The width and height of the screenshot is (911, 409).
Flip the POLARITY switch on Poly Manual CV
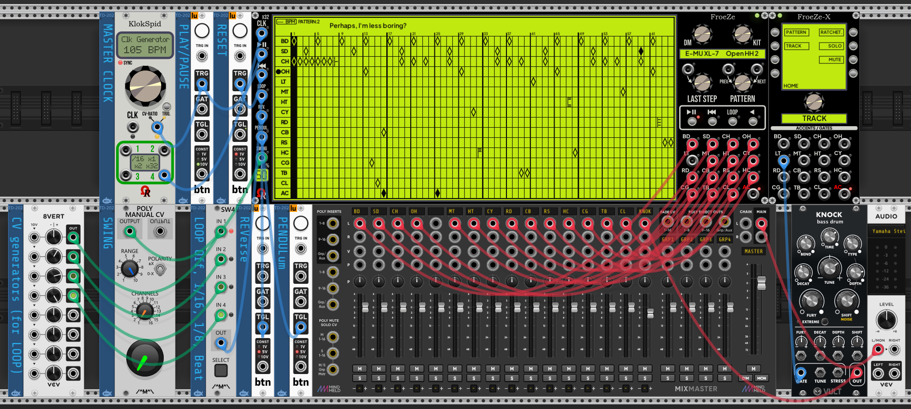pyautogui.click(x=160, y=269)
